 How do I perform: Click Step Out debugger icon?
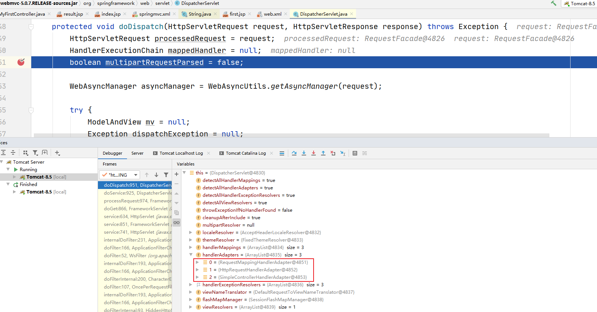[323, 153]
